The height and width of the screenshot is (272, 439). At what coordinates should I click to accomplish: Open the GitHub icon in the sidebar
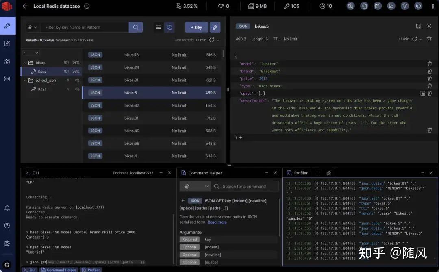7,264
